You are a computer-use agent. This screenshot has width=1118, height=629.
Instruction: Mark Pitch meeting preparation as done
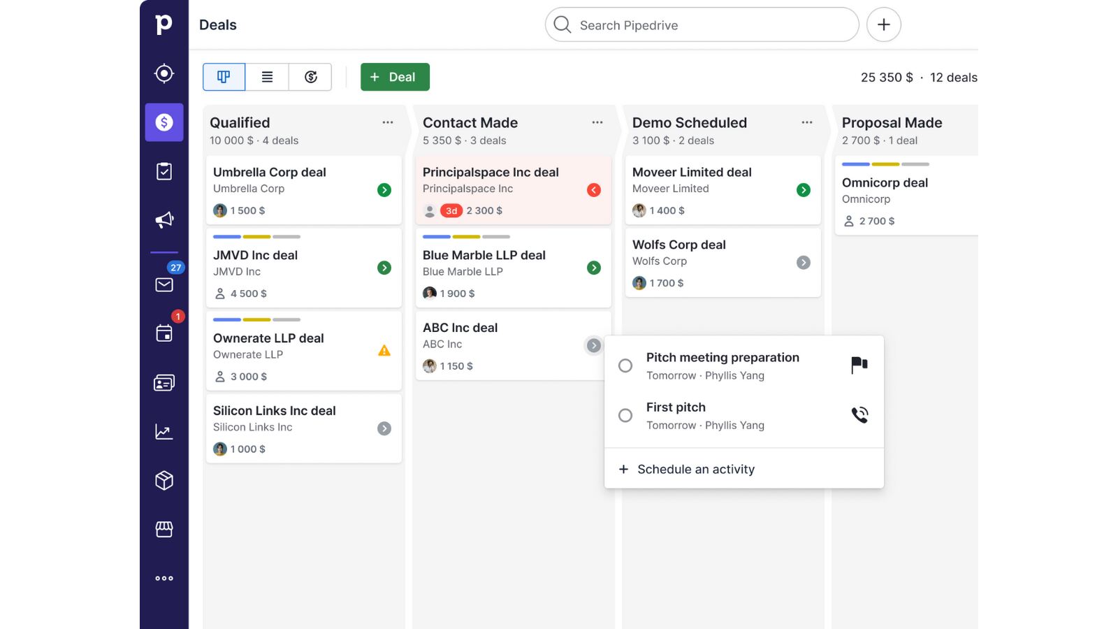pyautogui.click(x=625, y=366)
